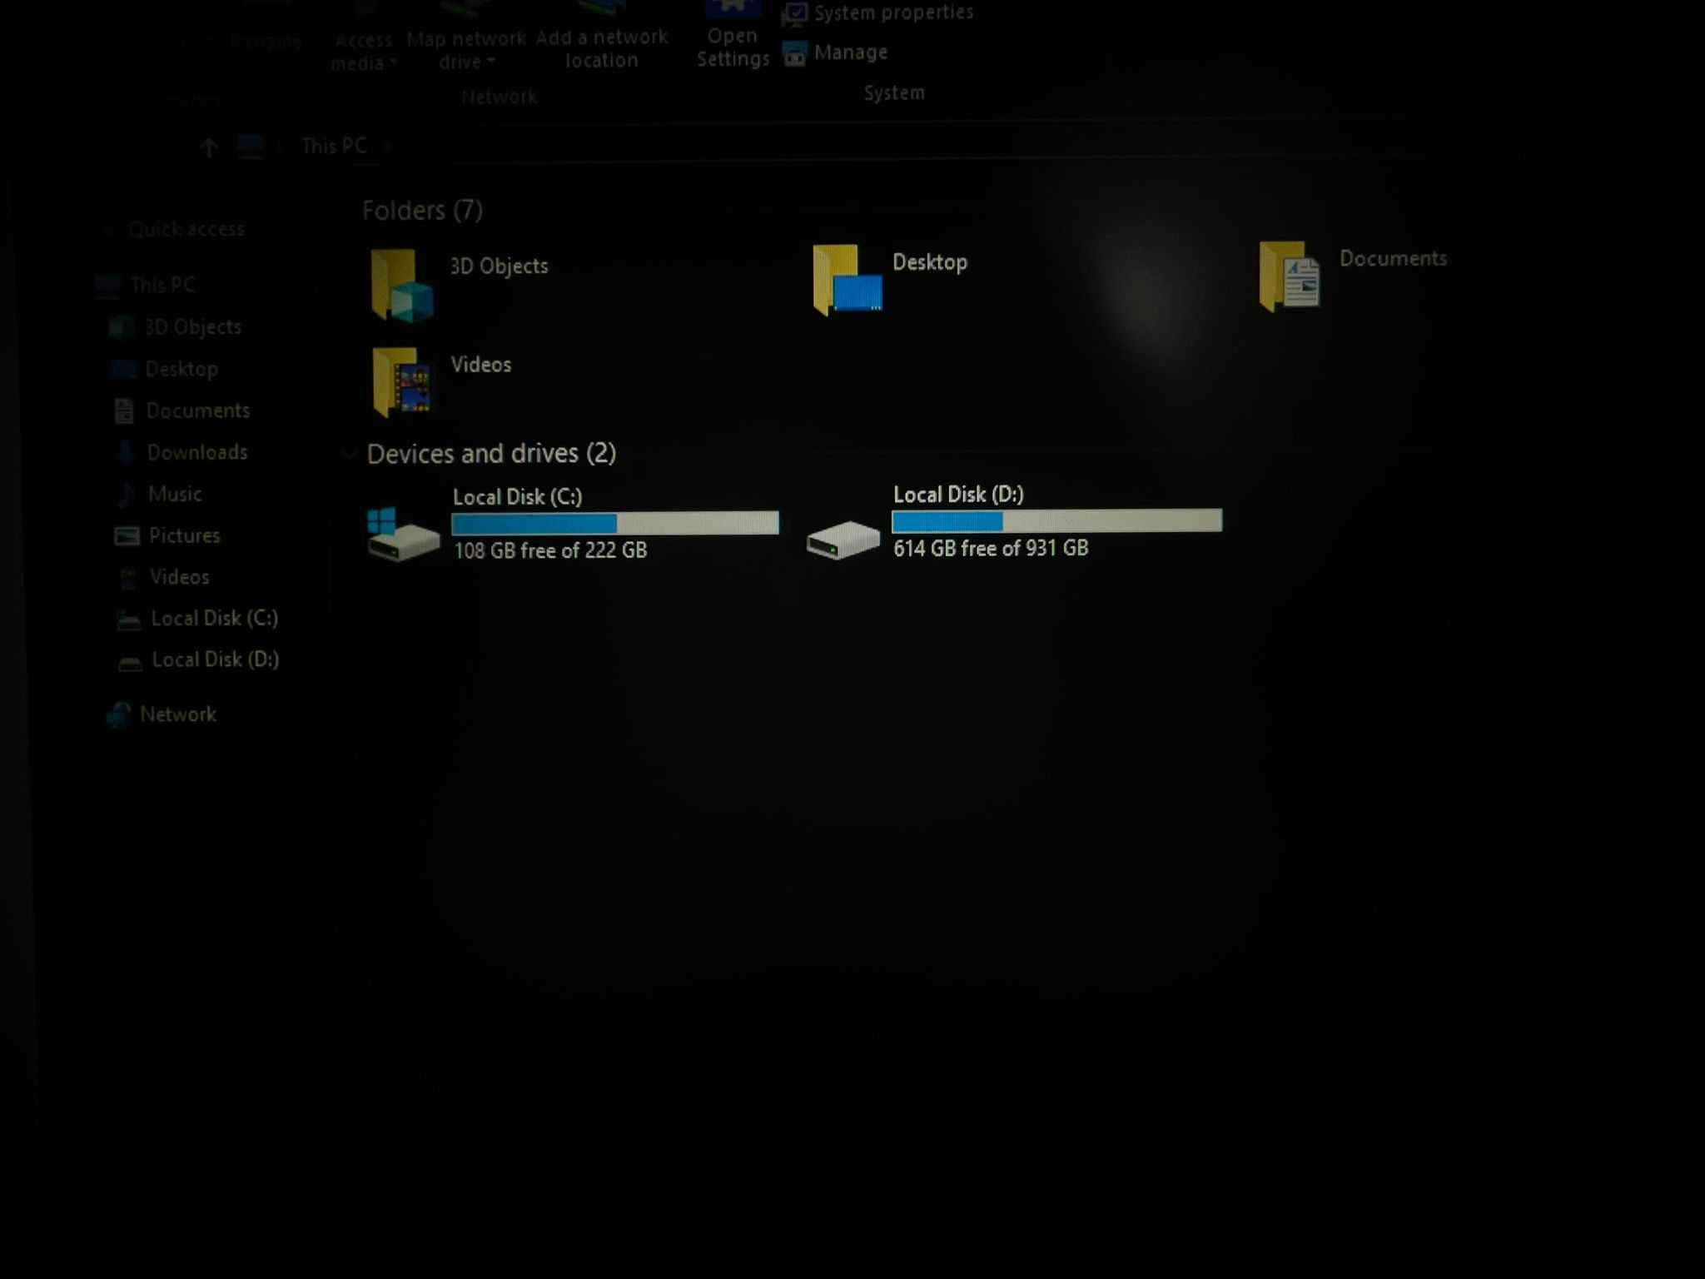1705x1279 pixels.
Task: Open Local Disk D: drive
Action: (x=1014, y=521)
